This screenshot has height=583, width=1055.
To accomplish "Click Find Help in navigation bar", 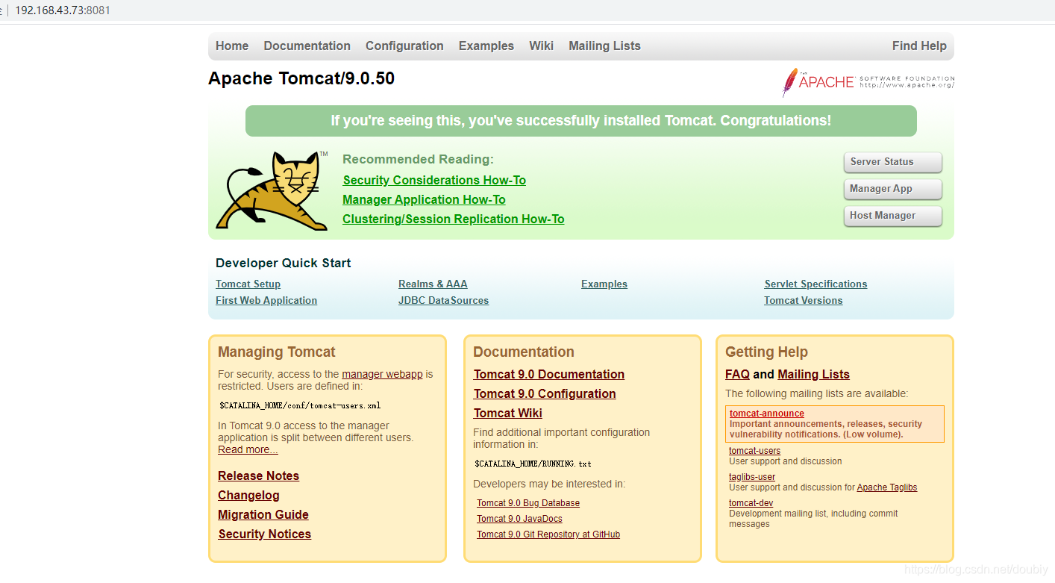I will (919, 46).
